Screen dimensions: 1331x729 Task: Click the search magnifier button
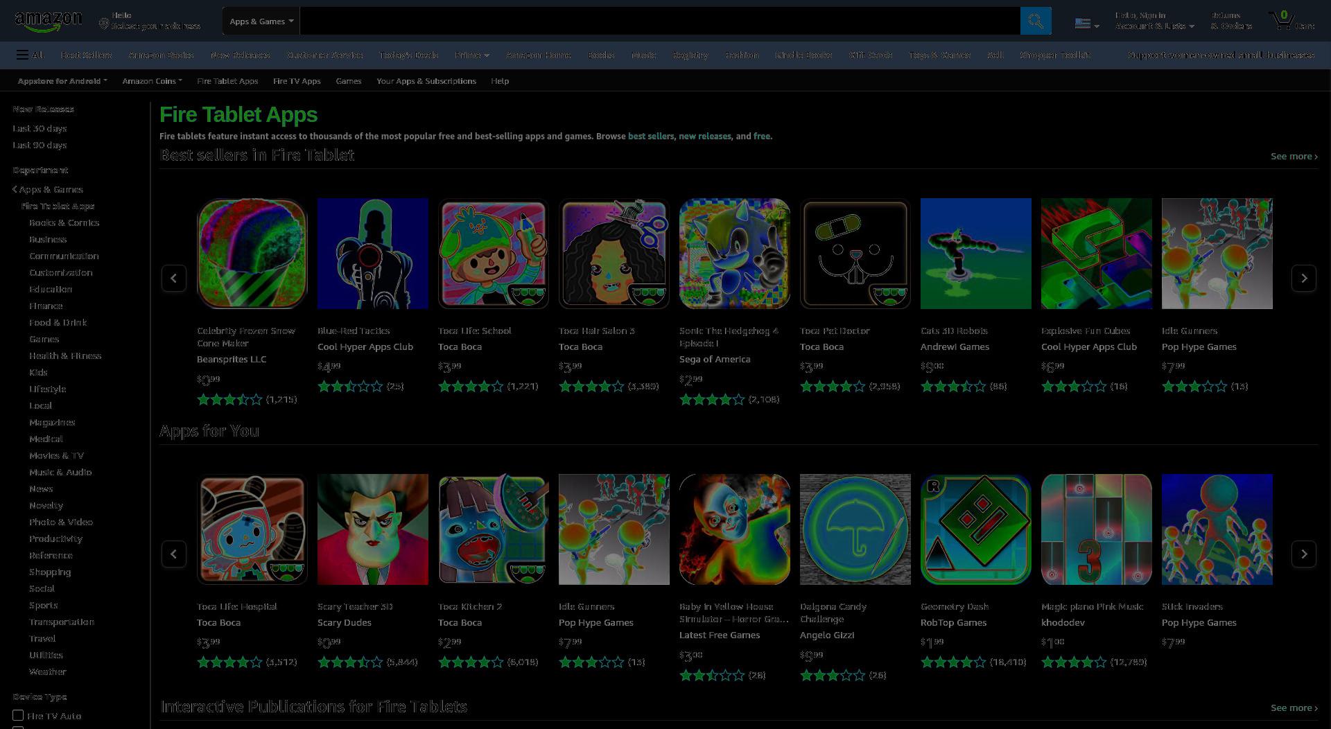[x=1036, y=21]
